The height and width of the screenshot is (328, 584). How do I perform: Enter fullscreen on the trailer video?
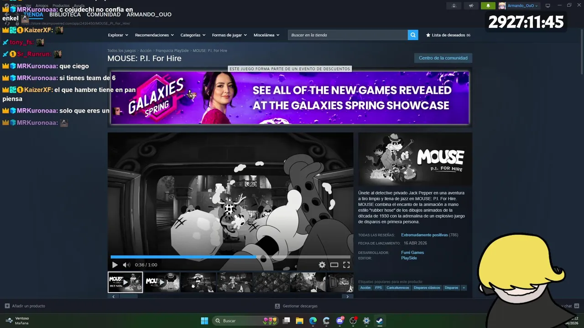(346, 265)
